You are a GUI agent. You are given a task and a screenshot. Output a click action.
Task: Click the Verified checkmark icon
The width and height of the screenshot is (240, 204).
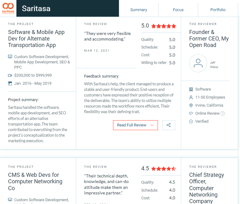click(191, 121)
